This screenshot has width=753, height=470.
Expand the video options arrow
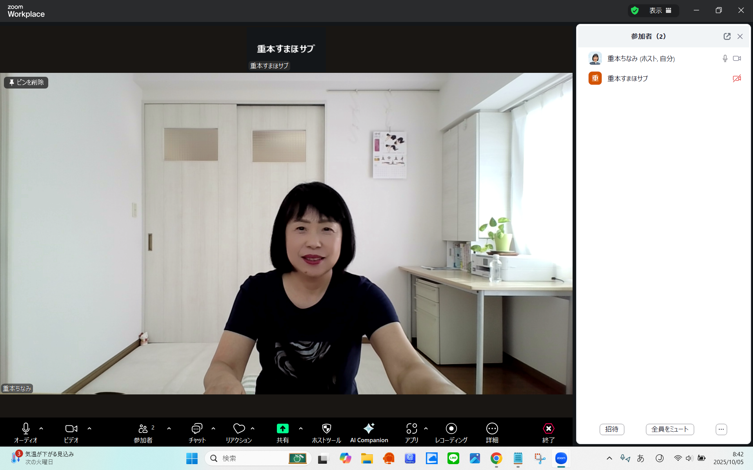point(89,428)
